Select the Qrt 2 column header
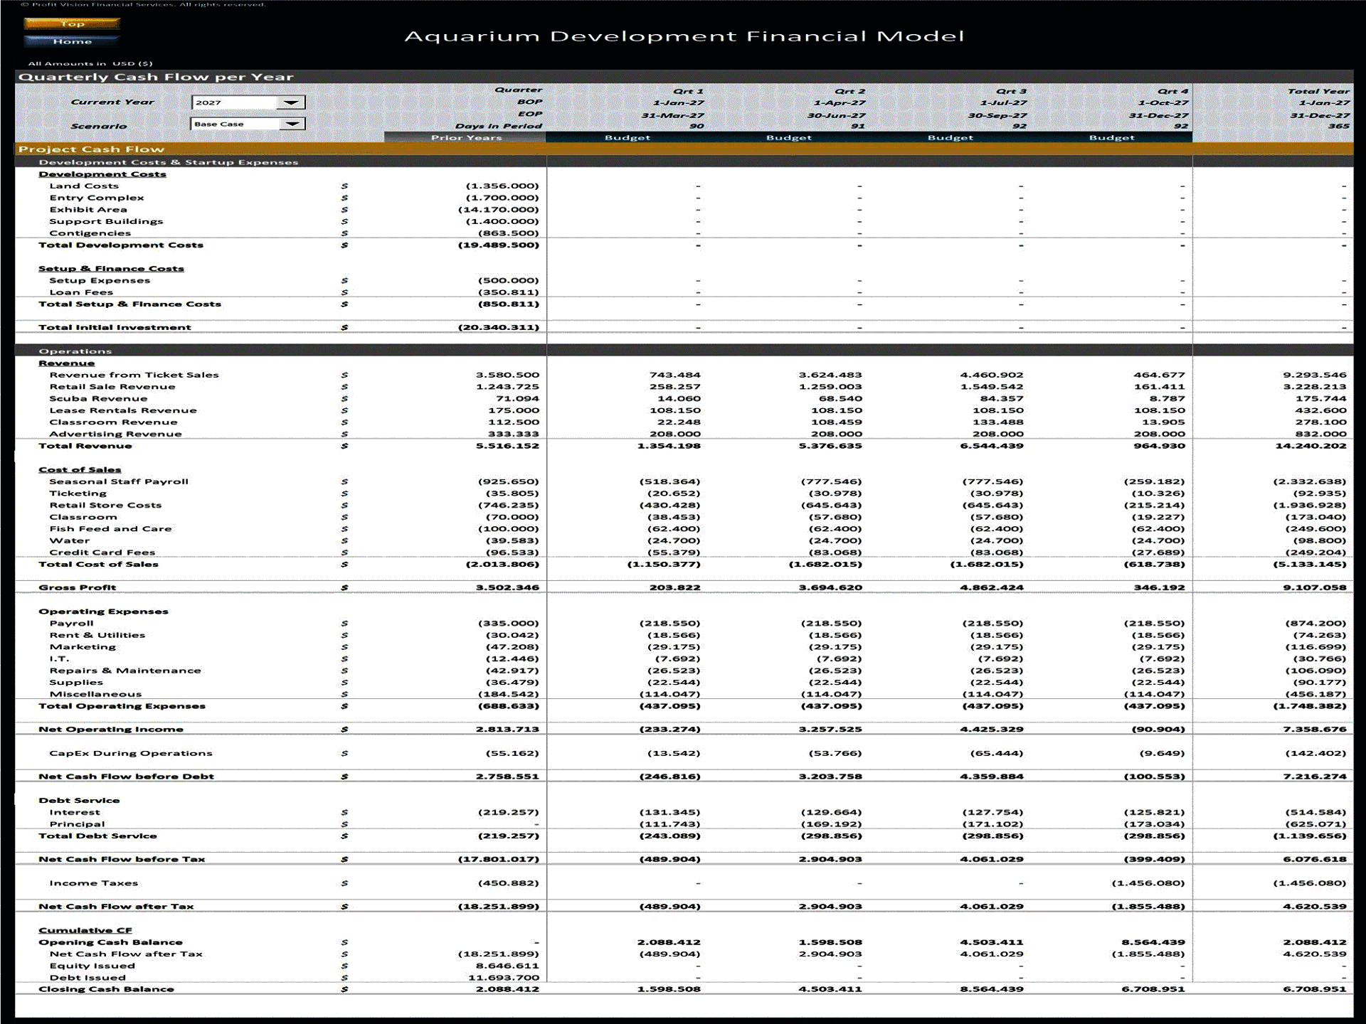The width and height of the screenshot is (1366, 1024). click(849, 91)
